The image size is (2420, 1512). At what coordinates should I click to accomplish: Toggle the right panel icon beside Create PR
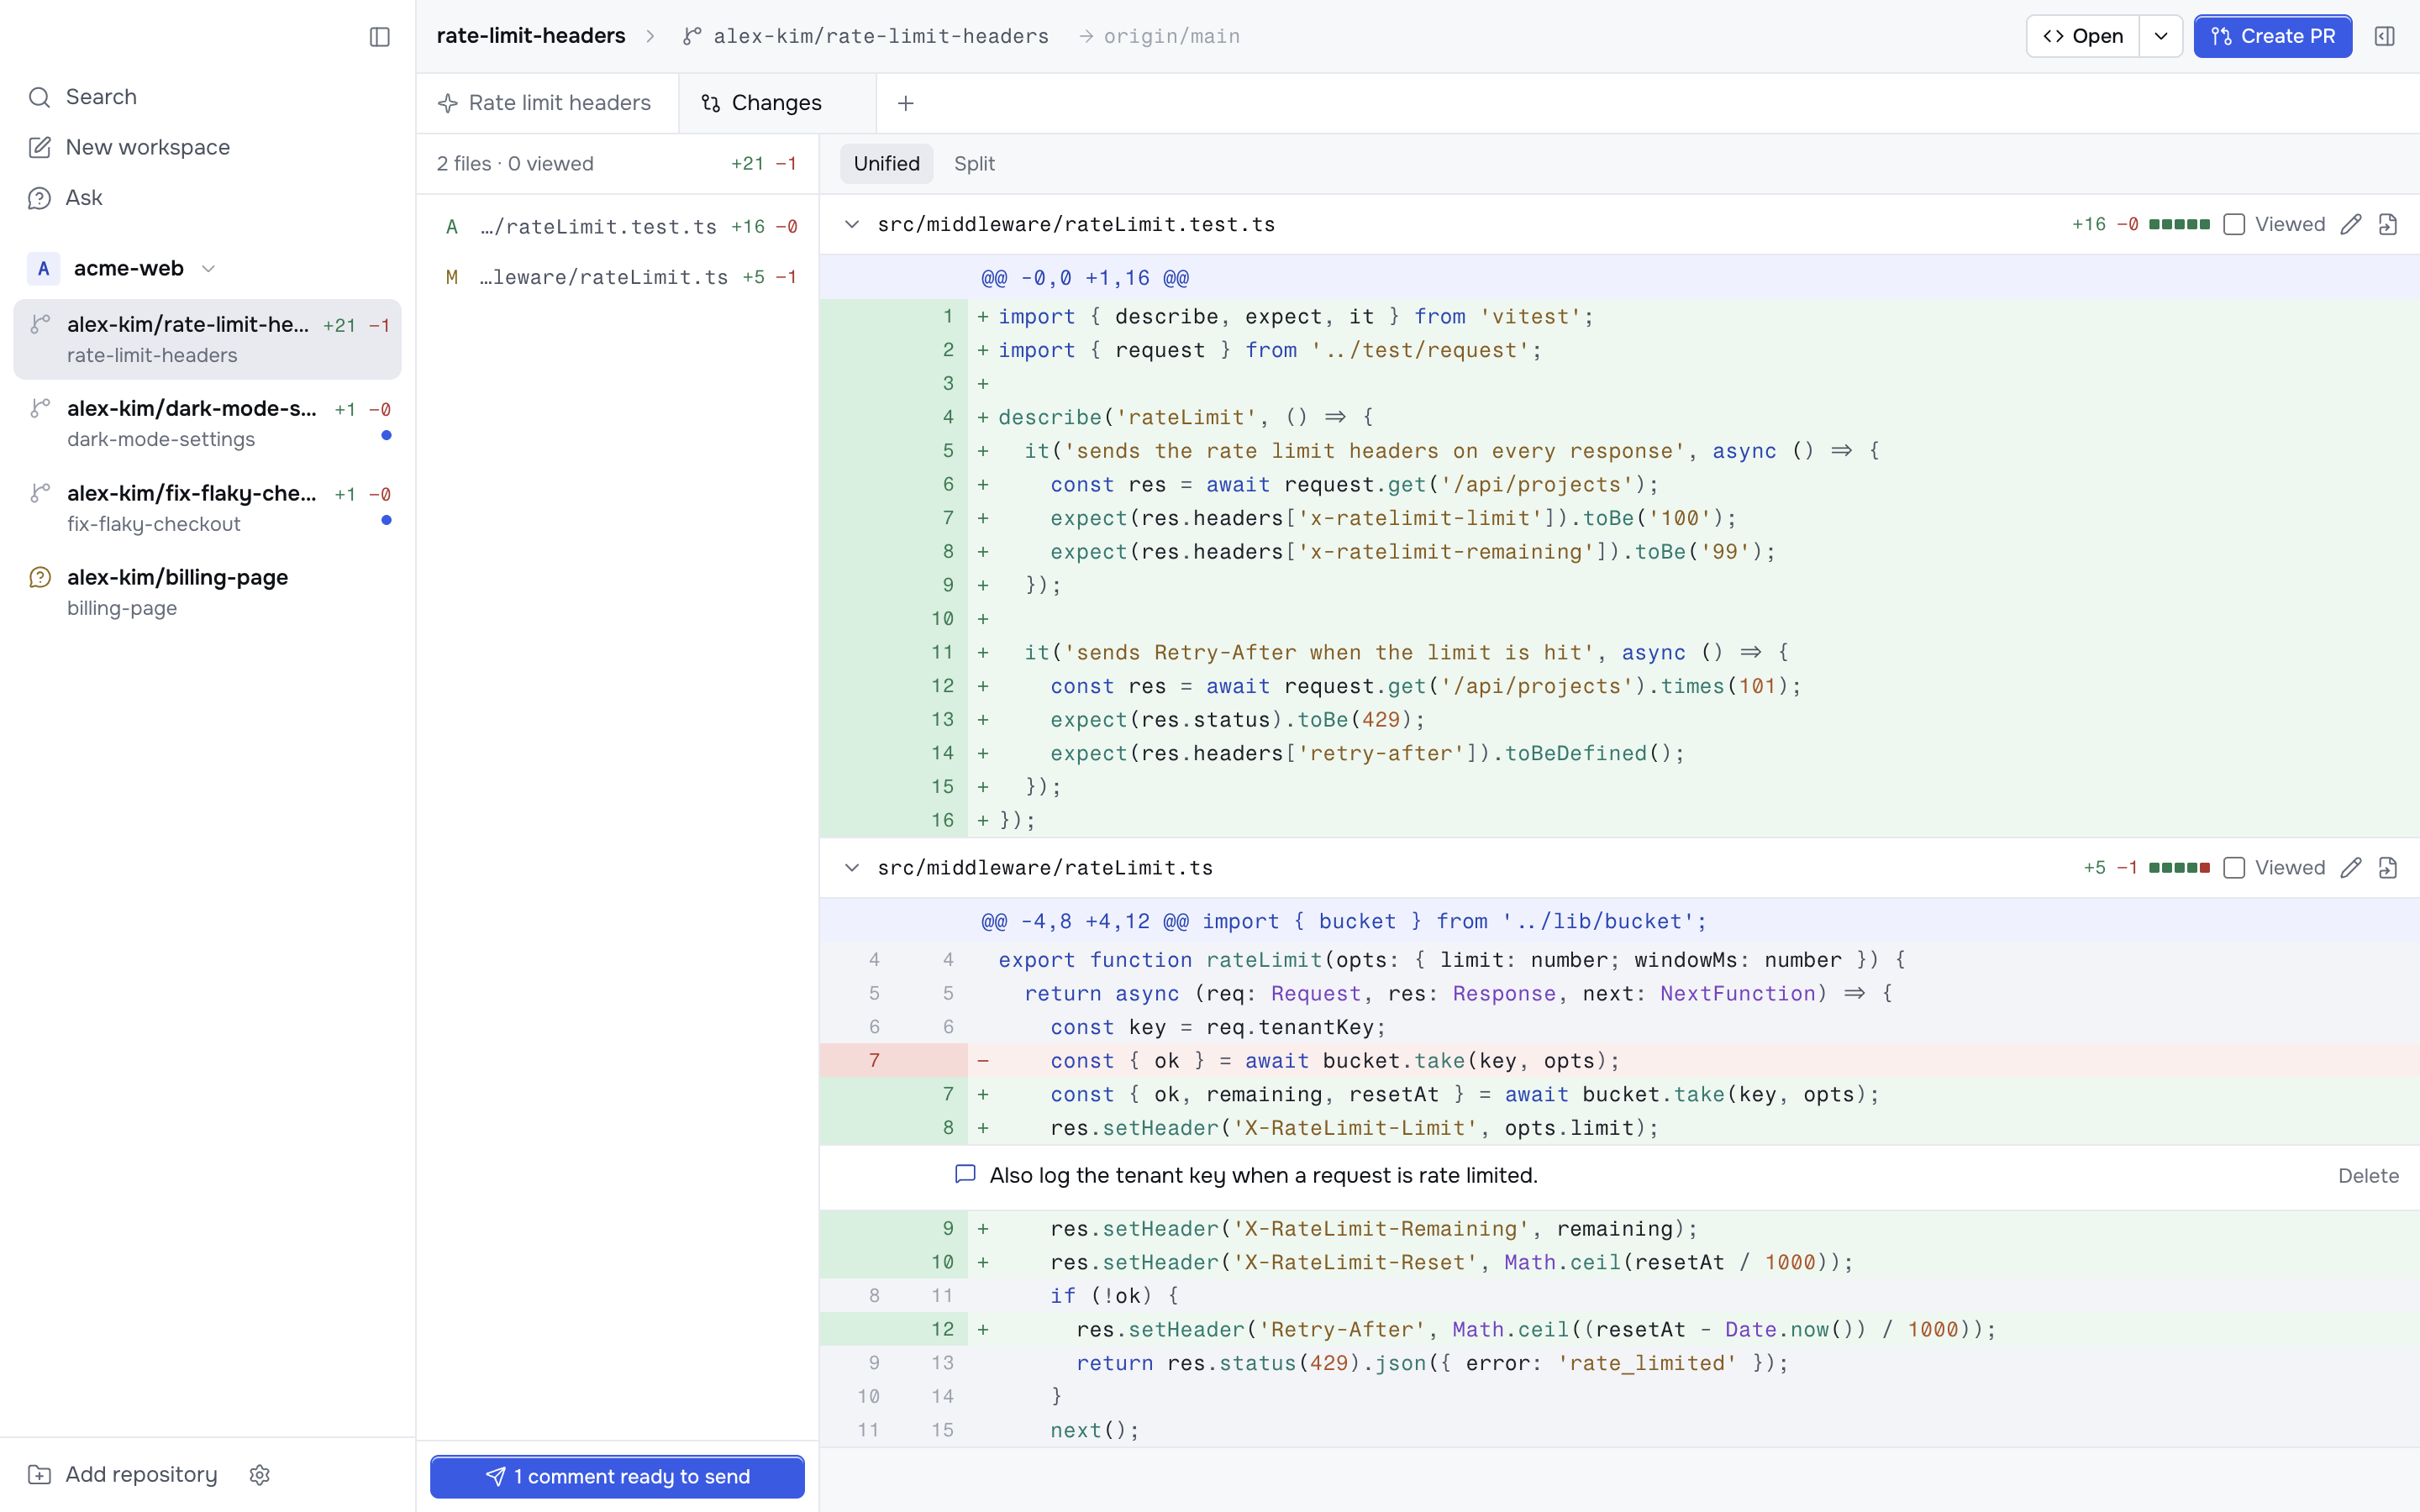pos(2384,36)
